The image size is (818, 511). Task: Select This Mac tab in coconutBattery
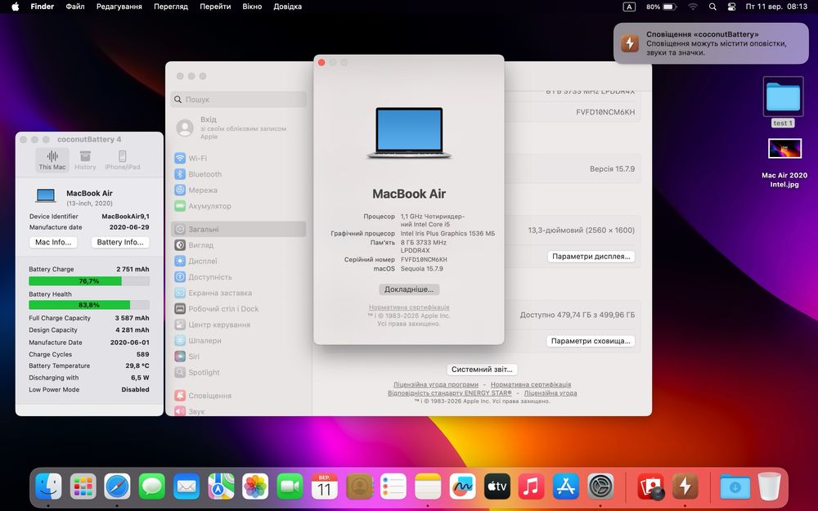click(x=52, y=159)
